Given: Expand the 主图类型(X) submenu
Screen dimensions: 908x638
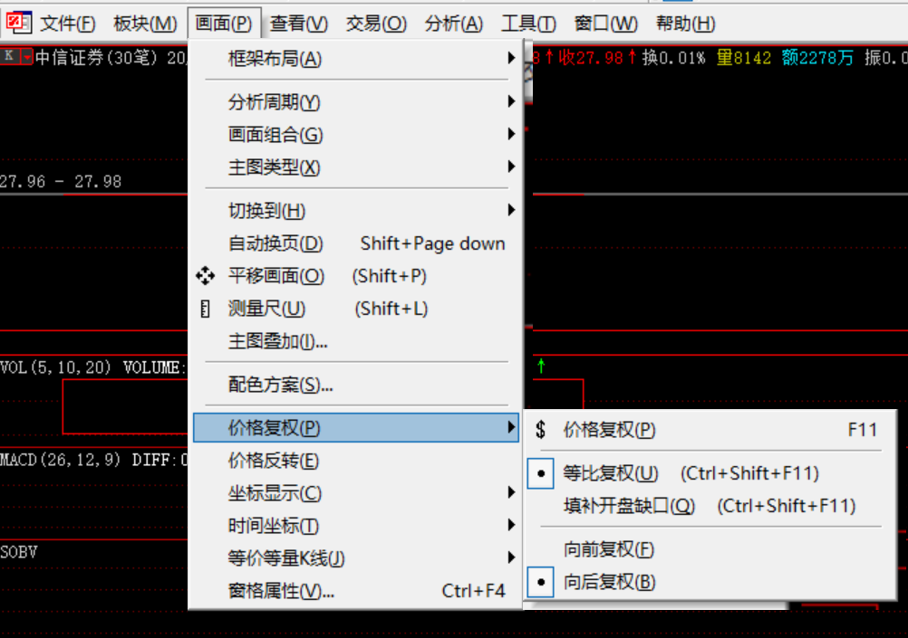Looking at the screenshot, I should pos(356,167).
